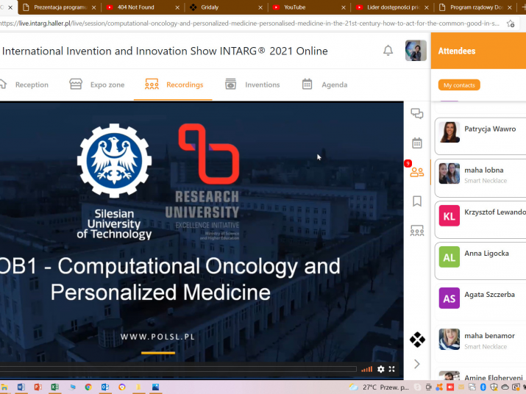The width and height of the screenshot is (526, 394).
Task: Click the My contacts button
Action: coord(459,85)
